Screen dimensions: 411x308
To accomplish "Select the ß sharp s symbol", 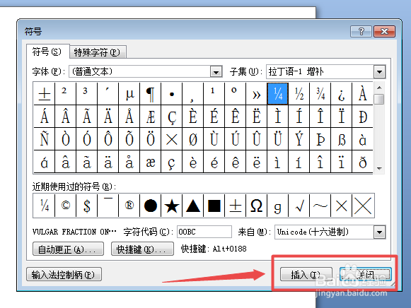I will pyautogui.click(x=342, y=139).
